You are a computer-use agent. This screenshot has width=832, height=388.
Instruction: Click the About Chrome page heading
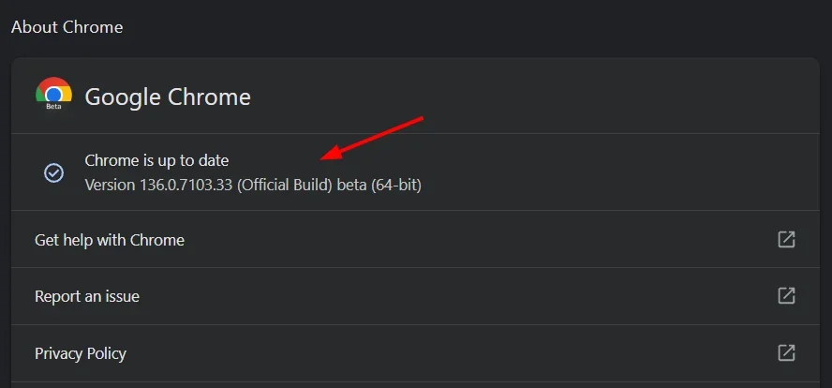pyautogui.click(x=67, y=27)
